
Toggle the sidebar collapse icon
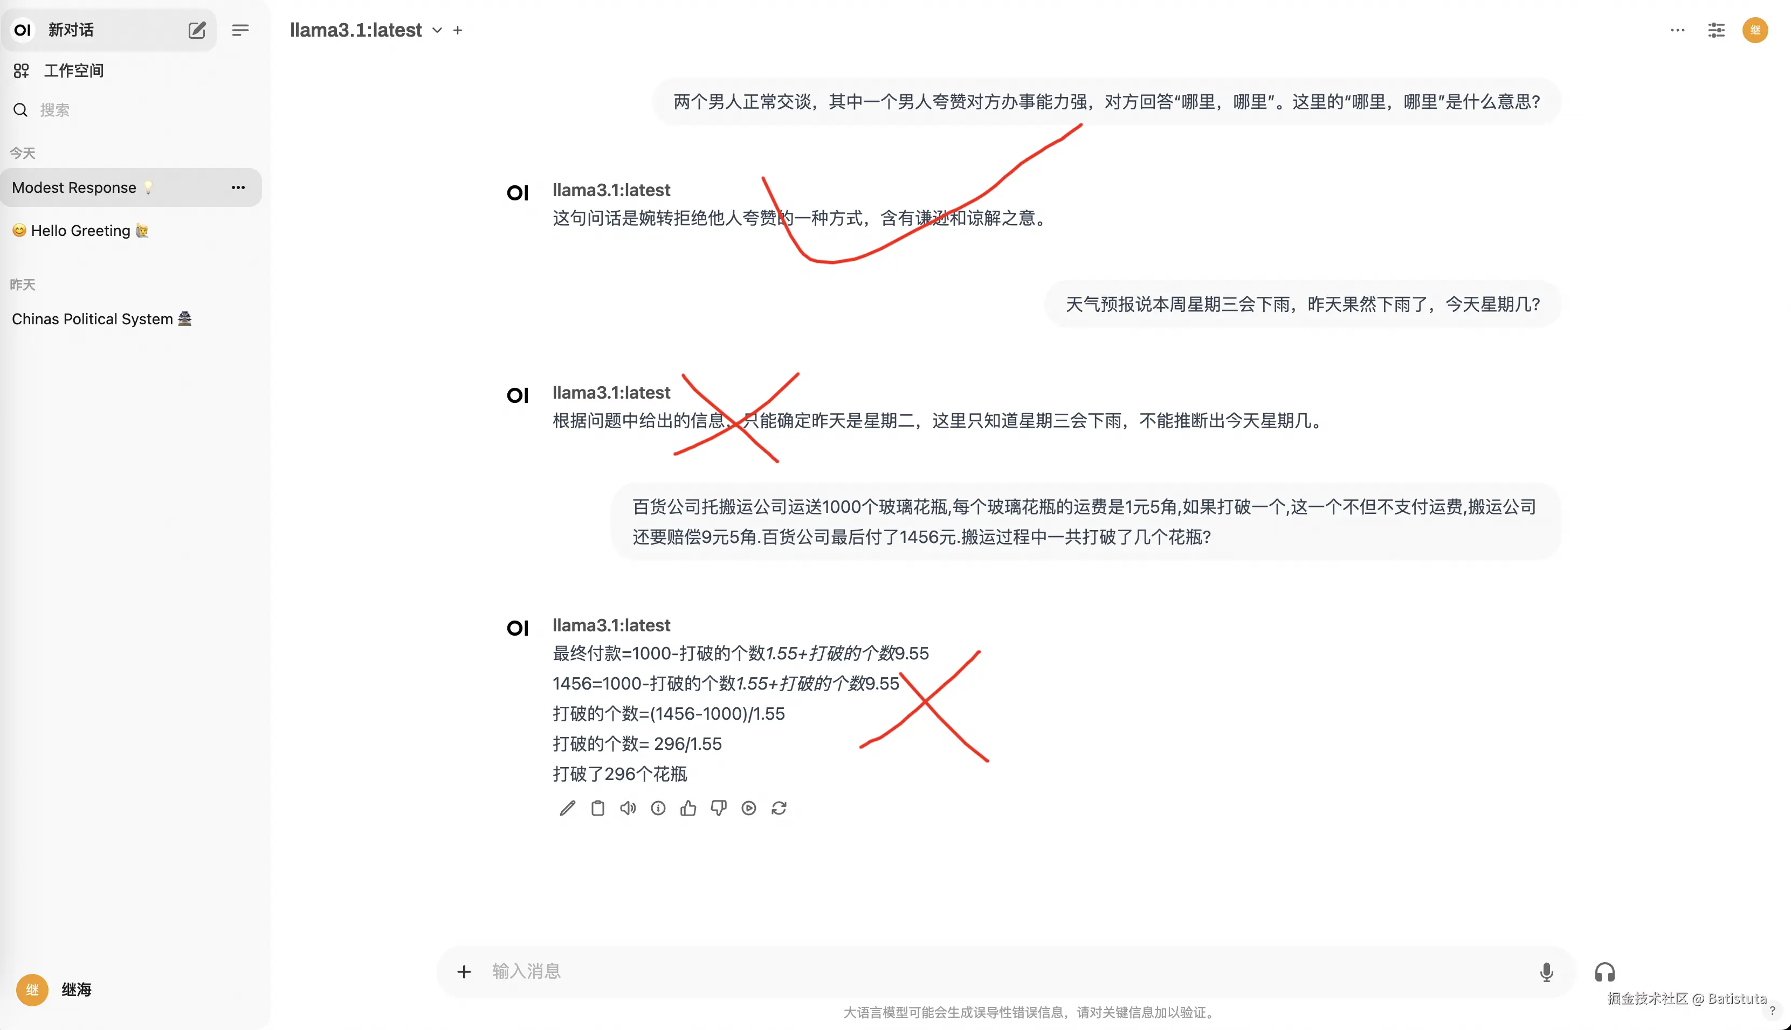coord(240,30)
